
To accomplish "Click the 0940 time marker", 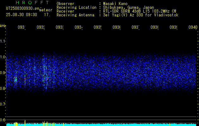I will click(193, 27).
